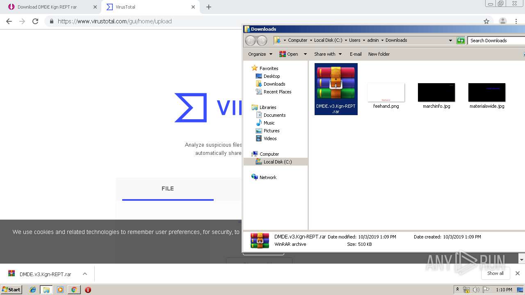This screenshot has width=525, height=295.
Task: Switch to Download DMDE Kgn REPT rar tab
Action: tap(47, 7)
